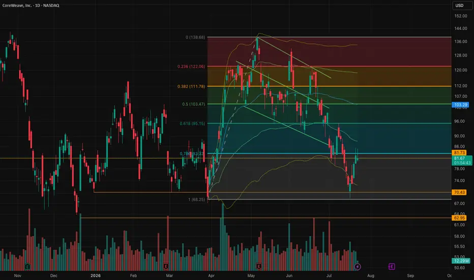474x280 pixels.
Task: Select the orange 70.43 price label
Action: (459, 192)
